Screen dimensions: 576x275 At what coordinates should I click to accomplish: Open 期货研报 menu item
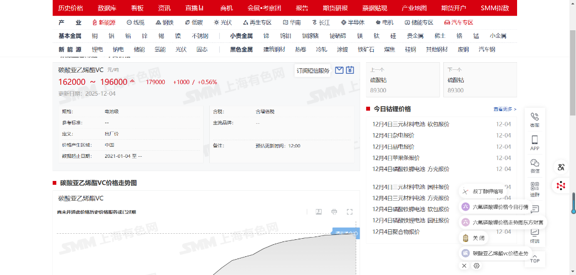[335, 8]
